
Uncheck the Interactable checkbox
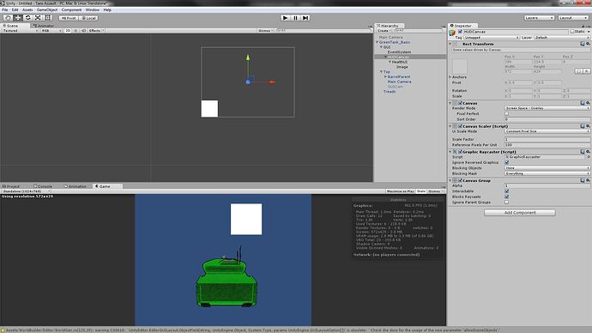pyautogui.click(x=507, y=191)
